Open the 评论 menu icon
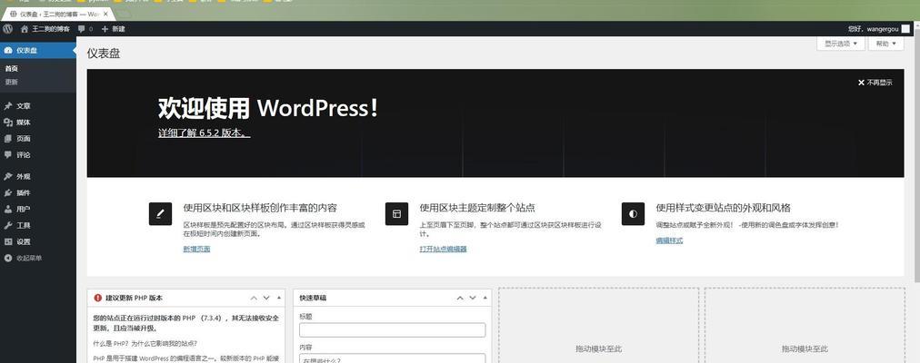The image size is (920, 363). pos(7,155)
